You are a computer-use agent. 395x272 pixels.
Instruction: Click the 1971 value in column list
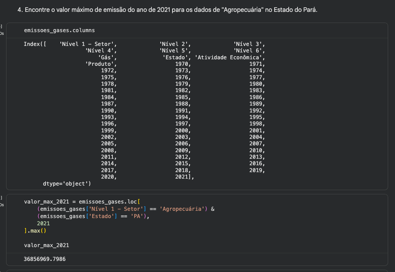click(x=256, y=64)
